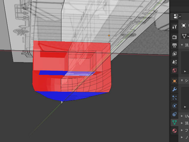The width and height of the screenshot is (189, 142).
Task: Expand the フ panel
Action: coord(182,130)
